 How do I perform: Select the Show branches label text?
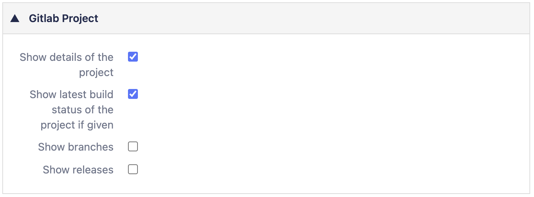tap(76, 147)
